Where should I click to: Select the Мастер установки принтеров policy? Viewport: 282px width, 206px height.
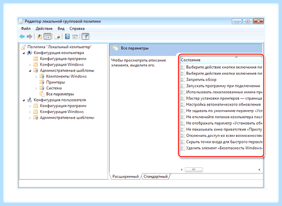pos(224,98)
